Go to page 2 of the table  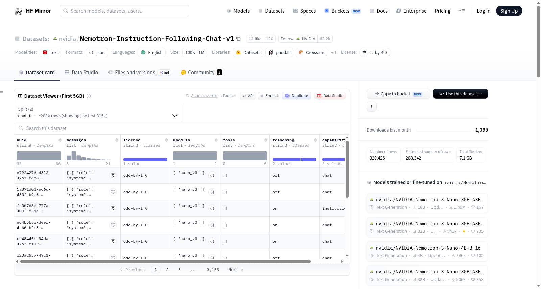point(167,270)
